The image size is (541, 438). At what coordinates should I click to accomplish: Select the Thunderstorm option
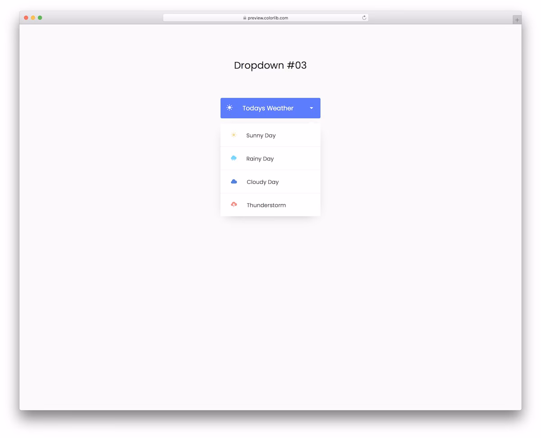pyautogui.click(x=270, y=205)
